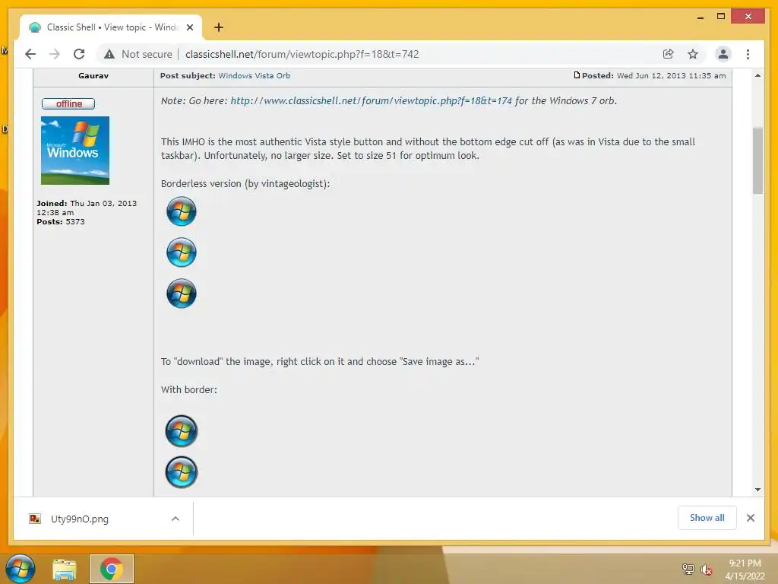Click the page scrollbar's down arrow
Screen dimensions: 778x584
(x=757, y=490)
